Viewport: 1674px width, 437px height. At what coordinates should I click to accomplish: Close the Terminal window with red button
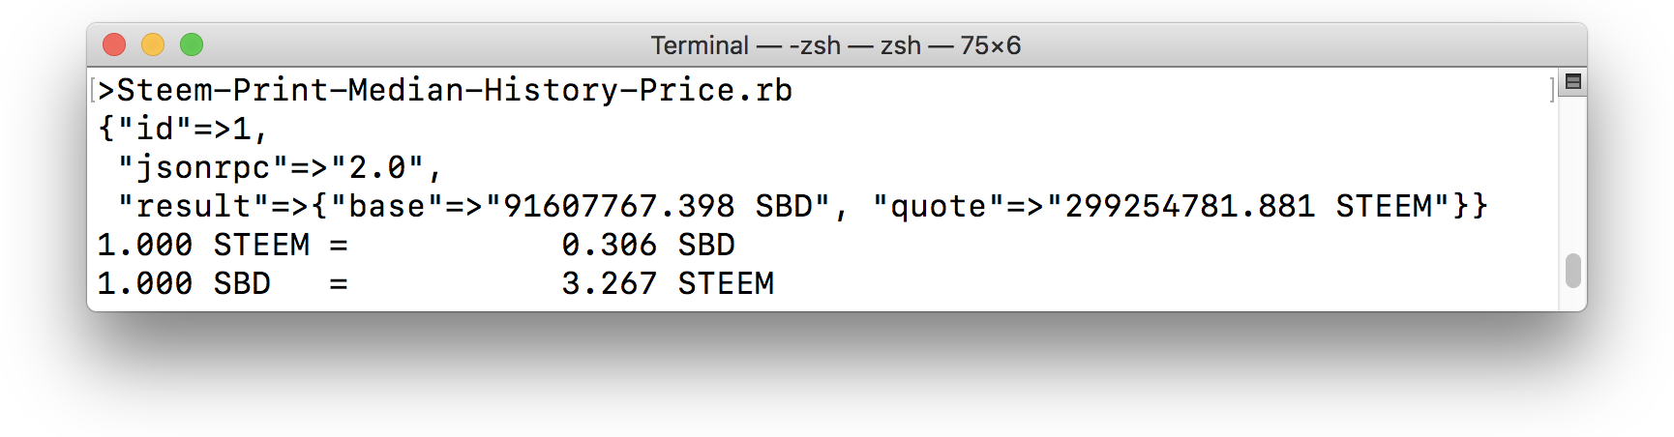click(114, 44)
